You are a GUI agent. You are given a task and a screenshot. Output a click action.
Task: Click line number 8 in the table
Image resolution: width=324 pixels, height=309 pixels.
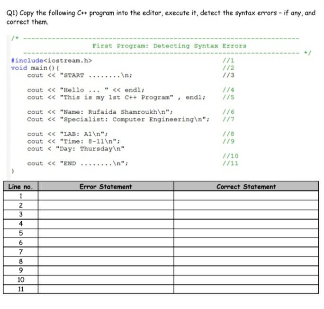(x=21, y=261)
